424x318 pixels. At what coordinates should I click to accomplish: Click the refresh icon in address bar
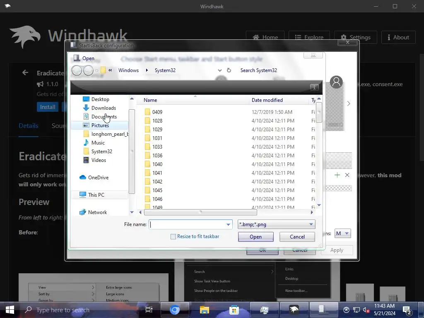tap(229, 70)
